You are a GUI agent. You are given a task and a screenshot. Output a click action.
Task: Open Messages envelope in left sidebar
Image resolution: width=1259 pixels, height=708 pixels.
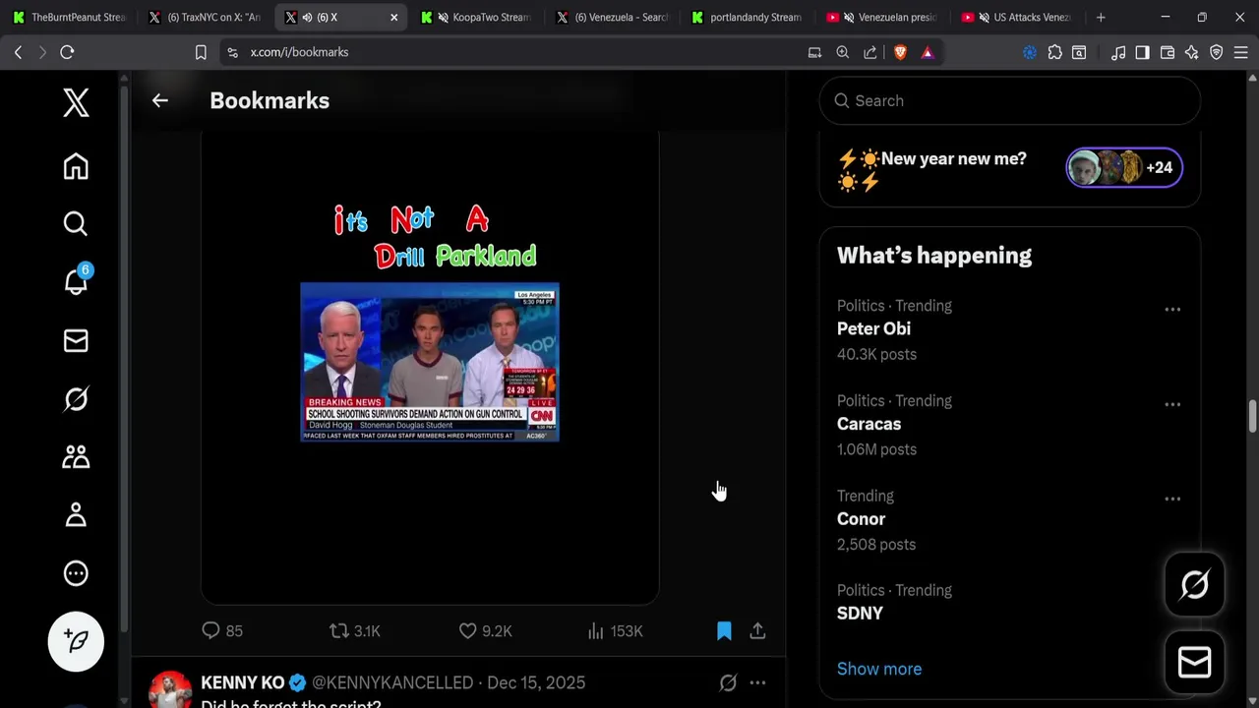click(x=76, y=340)
